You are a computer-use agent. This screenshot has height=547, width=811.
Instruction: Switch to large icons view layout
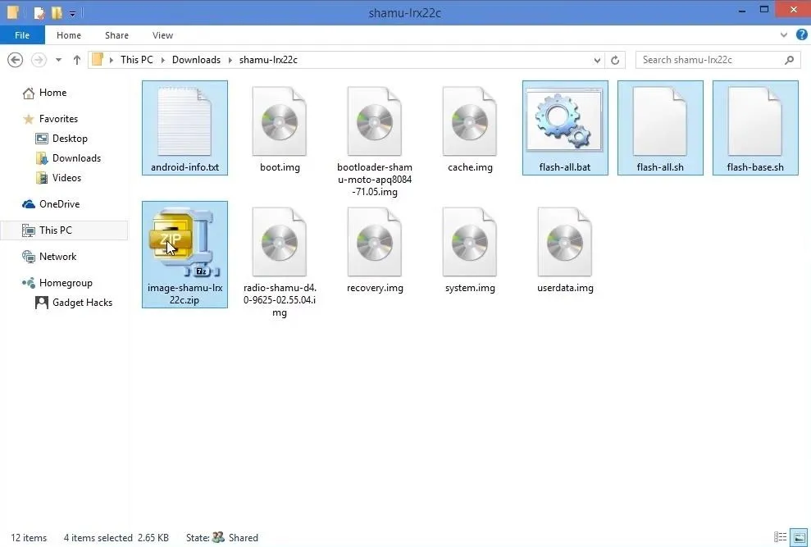click(x=800, y=537)
